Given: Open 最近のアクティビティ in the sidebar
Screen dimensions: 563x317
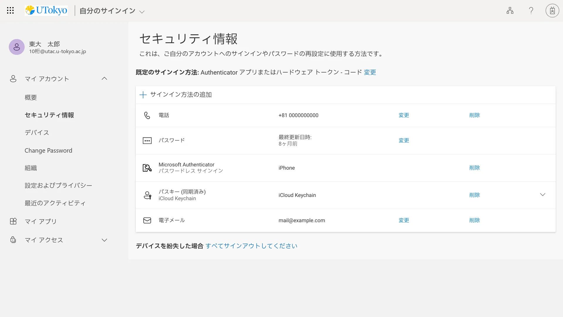Looking at the screenshot, I should (x=55, y=203).
